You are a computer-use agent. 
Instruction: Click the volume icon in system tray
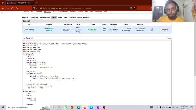pyautogui.click(x=163, y=107)
